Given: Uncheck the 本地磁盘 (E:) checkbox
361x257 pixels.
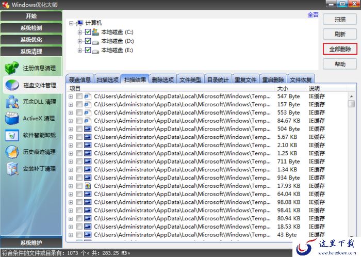Looking at the screenshot, I should tap(88, 50).
